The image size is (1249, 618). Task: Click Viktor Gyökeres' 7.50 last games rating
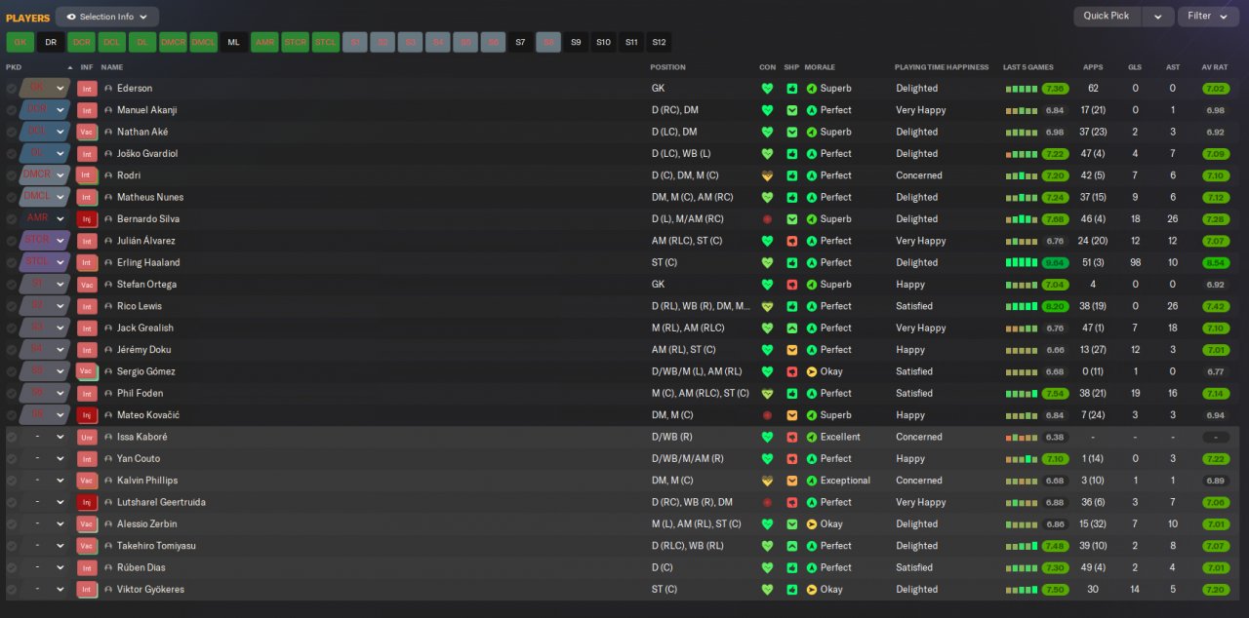(1055, 590)
